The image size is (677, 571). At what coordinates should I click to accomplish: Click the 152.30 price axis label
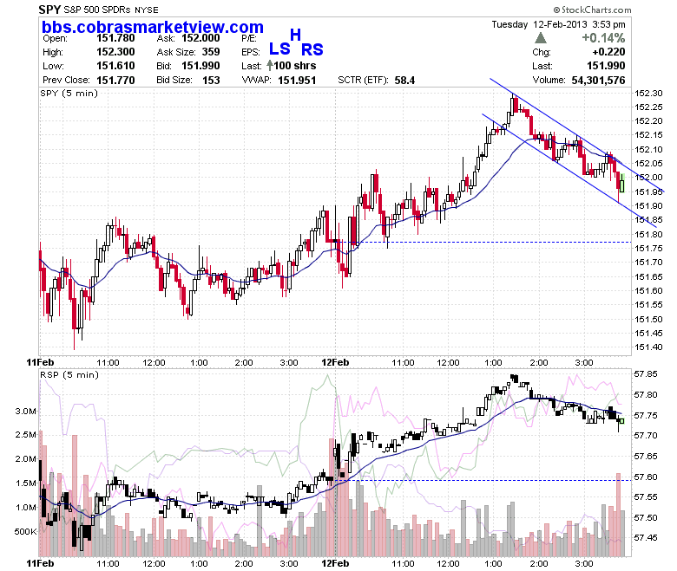(x=648, y=93)
